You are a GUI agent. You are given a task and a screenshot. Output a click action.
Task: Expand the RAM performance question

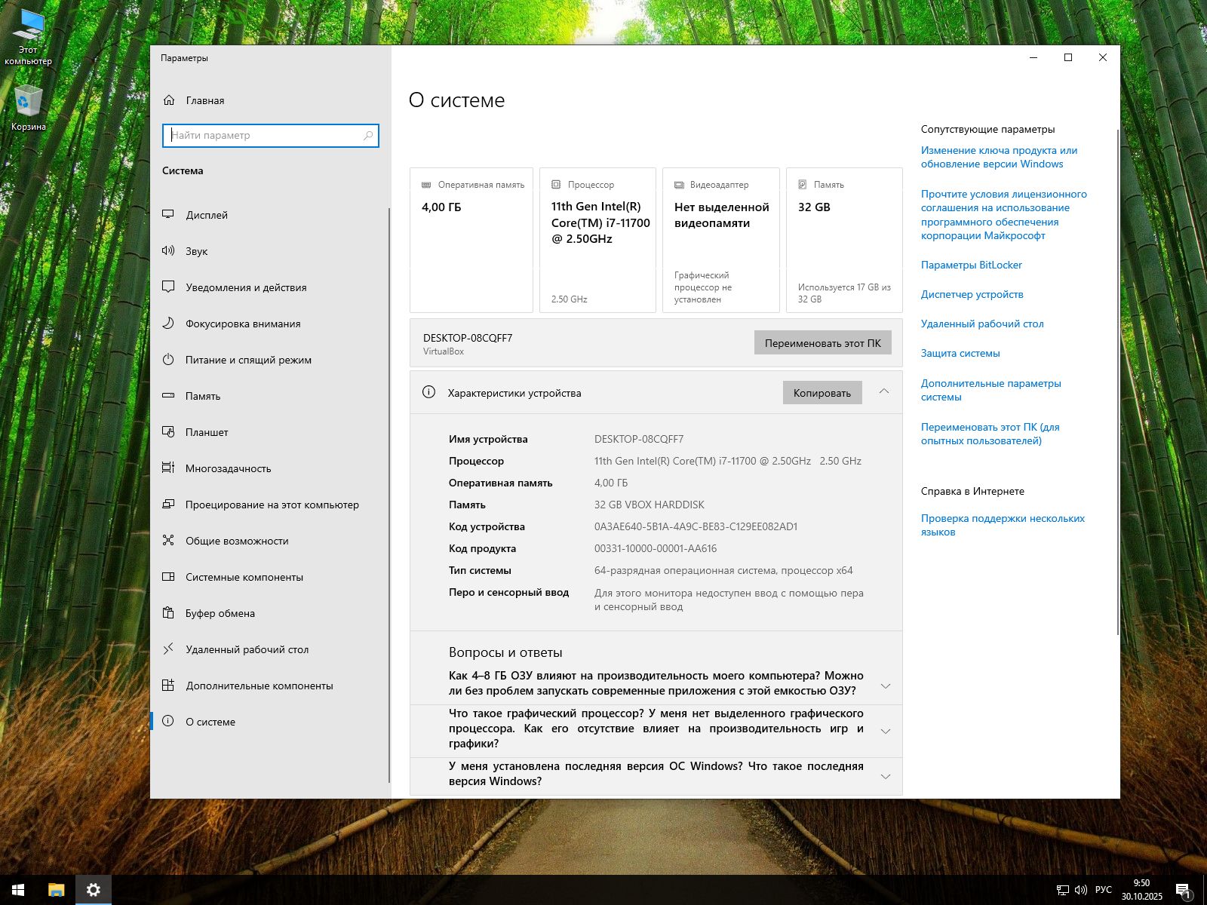885,686
